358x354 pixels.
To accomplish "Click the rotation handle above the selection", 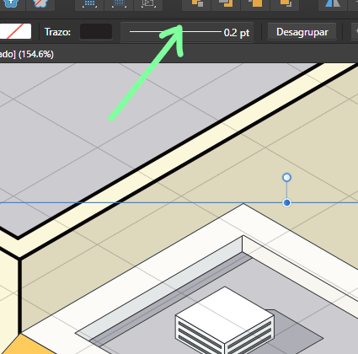I will click(286, 178).
